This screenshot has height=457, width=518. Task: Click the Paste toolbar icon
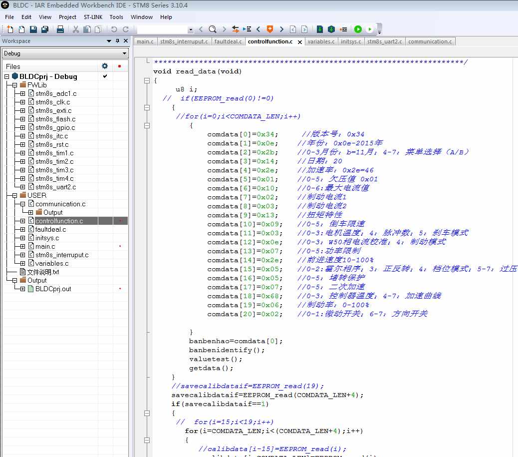coord(98,29)
